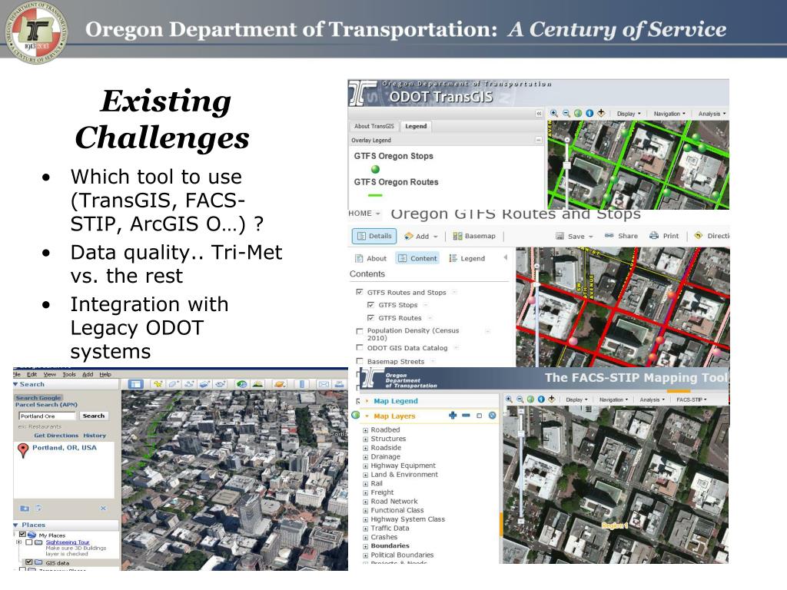The width and height of the screenshot is (787, 590).
Task: Click zoom-out magnifier in TransGIS toolbar
Action: click(x=566, y=114)
